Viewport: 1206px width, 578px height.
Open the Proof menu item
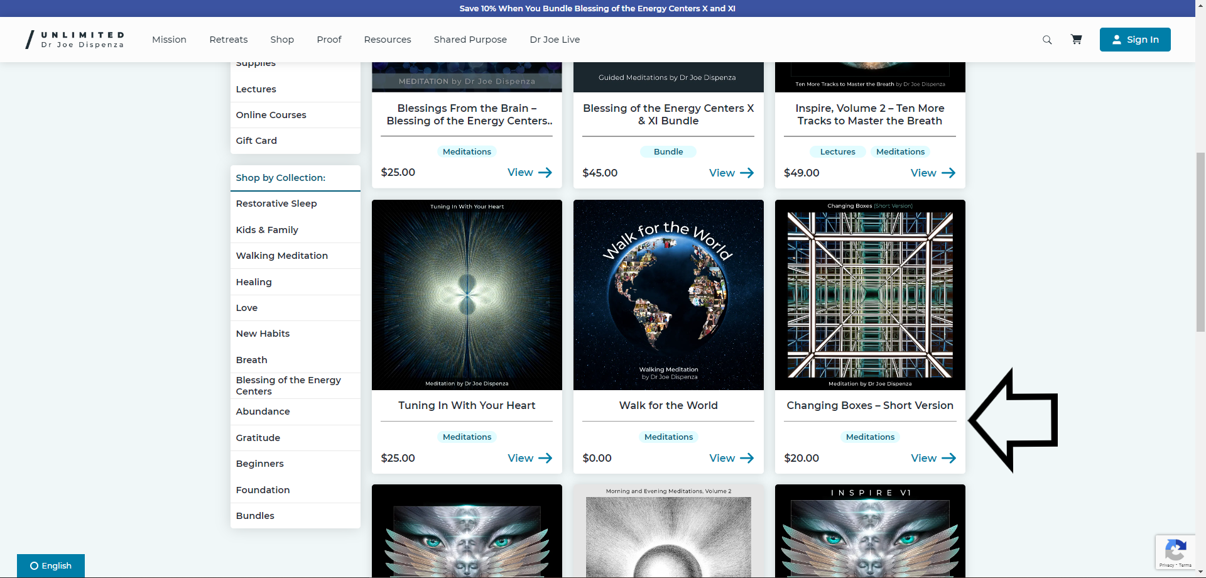click(329, 40)
